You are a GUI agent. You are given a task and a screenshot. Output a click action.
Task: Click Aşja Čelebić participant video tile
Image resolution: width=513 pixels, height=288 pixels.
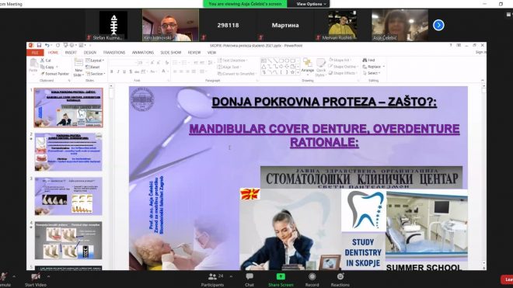click(x=400, y=25)
